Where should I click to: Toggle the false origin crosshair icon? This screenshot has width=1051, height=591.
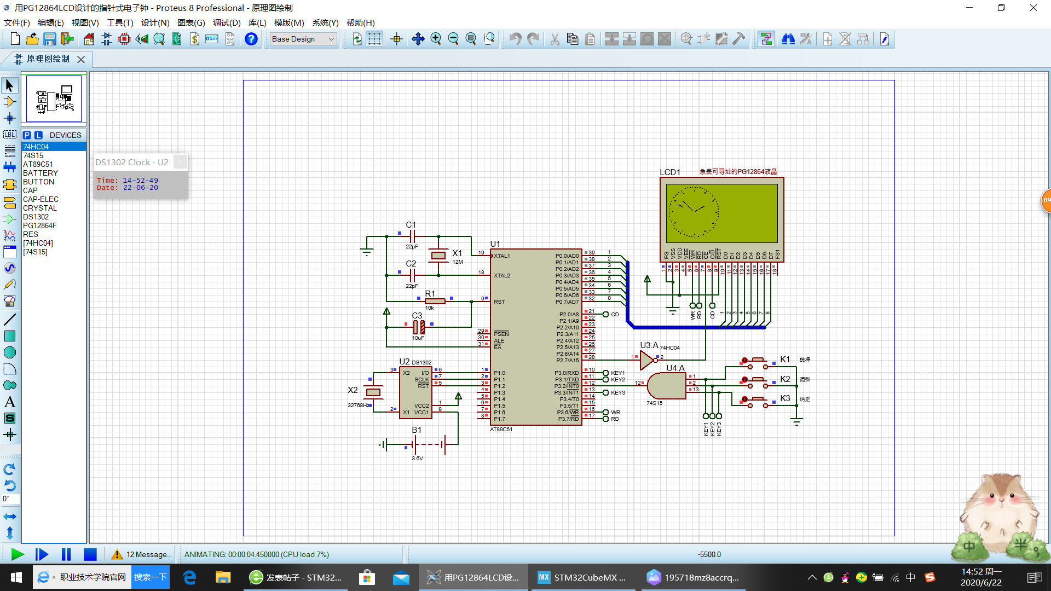[396, 39]
